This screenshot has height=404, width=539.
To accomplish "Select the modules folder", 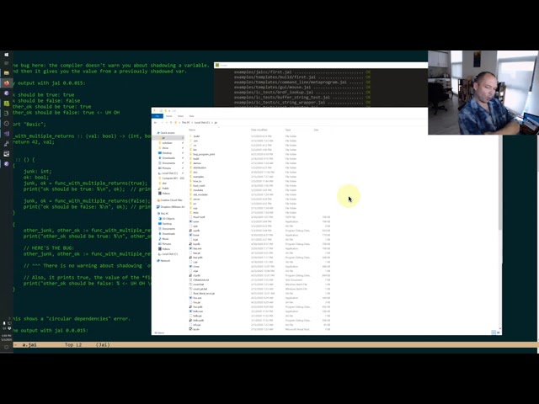I will tap(198, 190).
